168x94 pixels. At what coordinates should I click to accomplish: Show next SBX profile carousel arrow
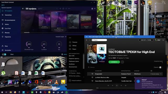[x=94, y=22]
